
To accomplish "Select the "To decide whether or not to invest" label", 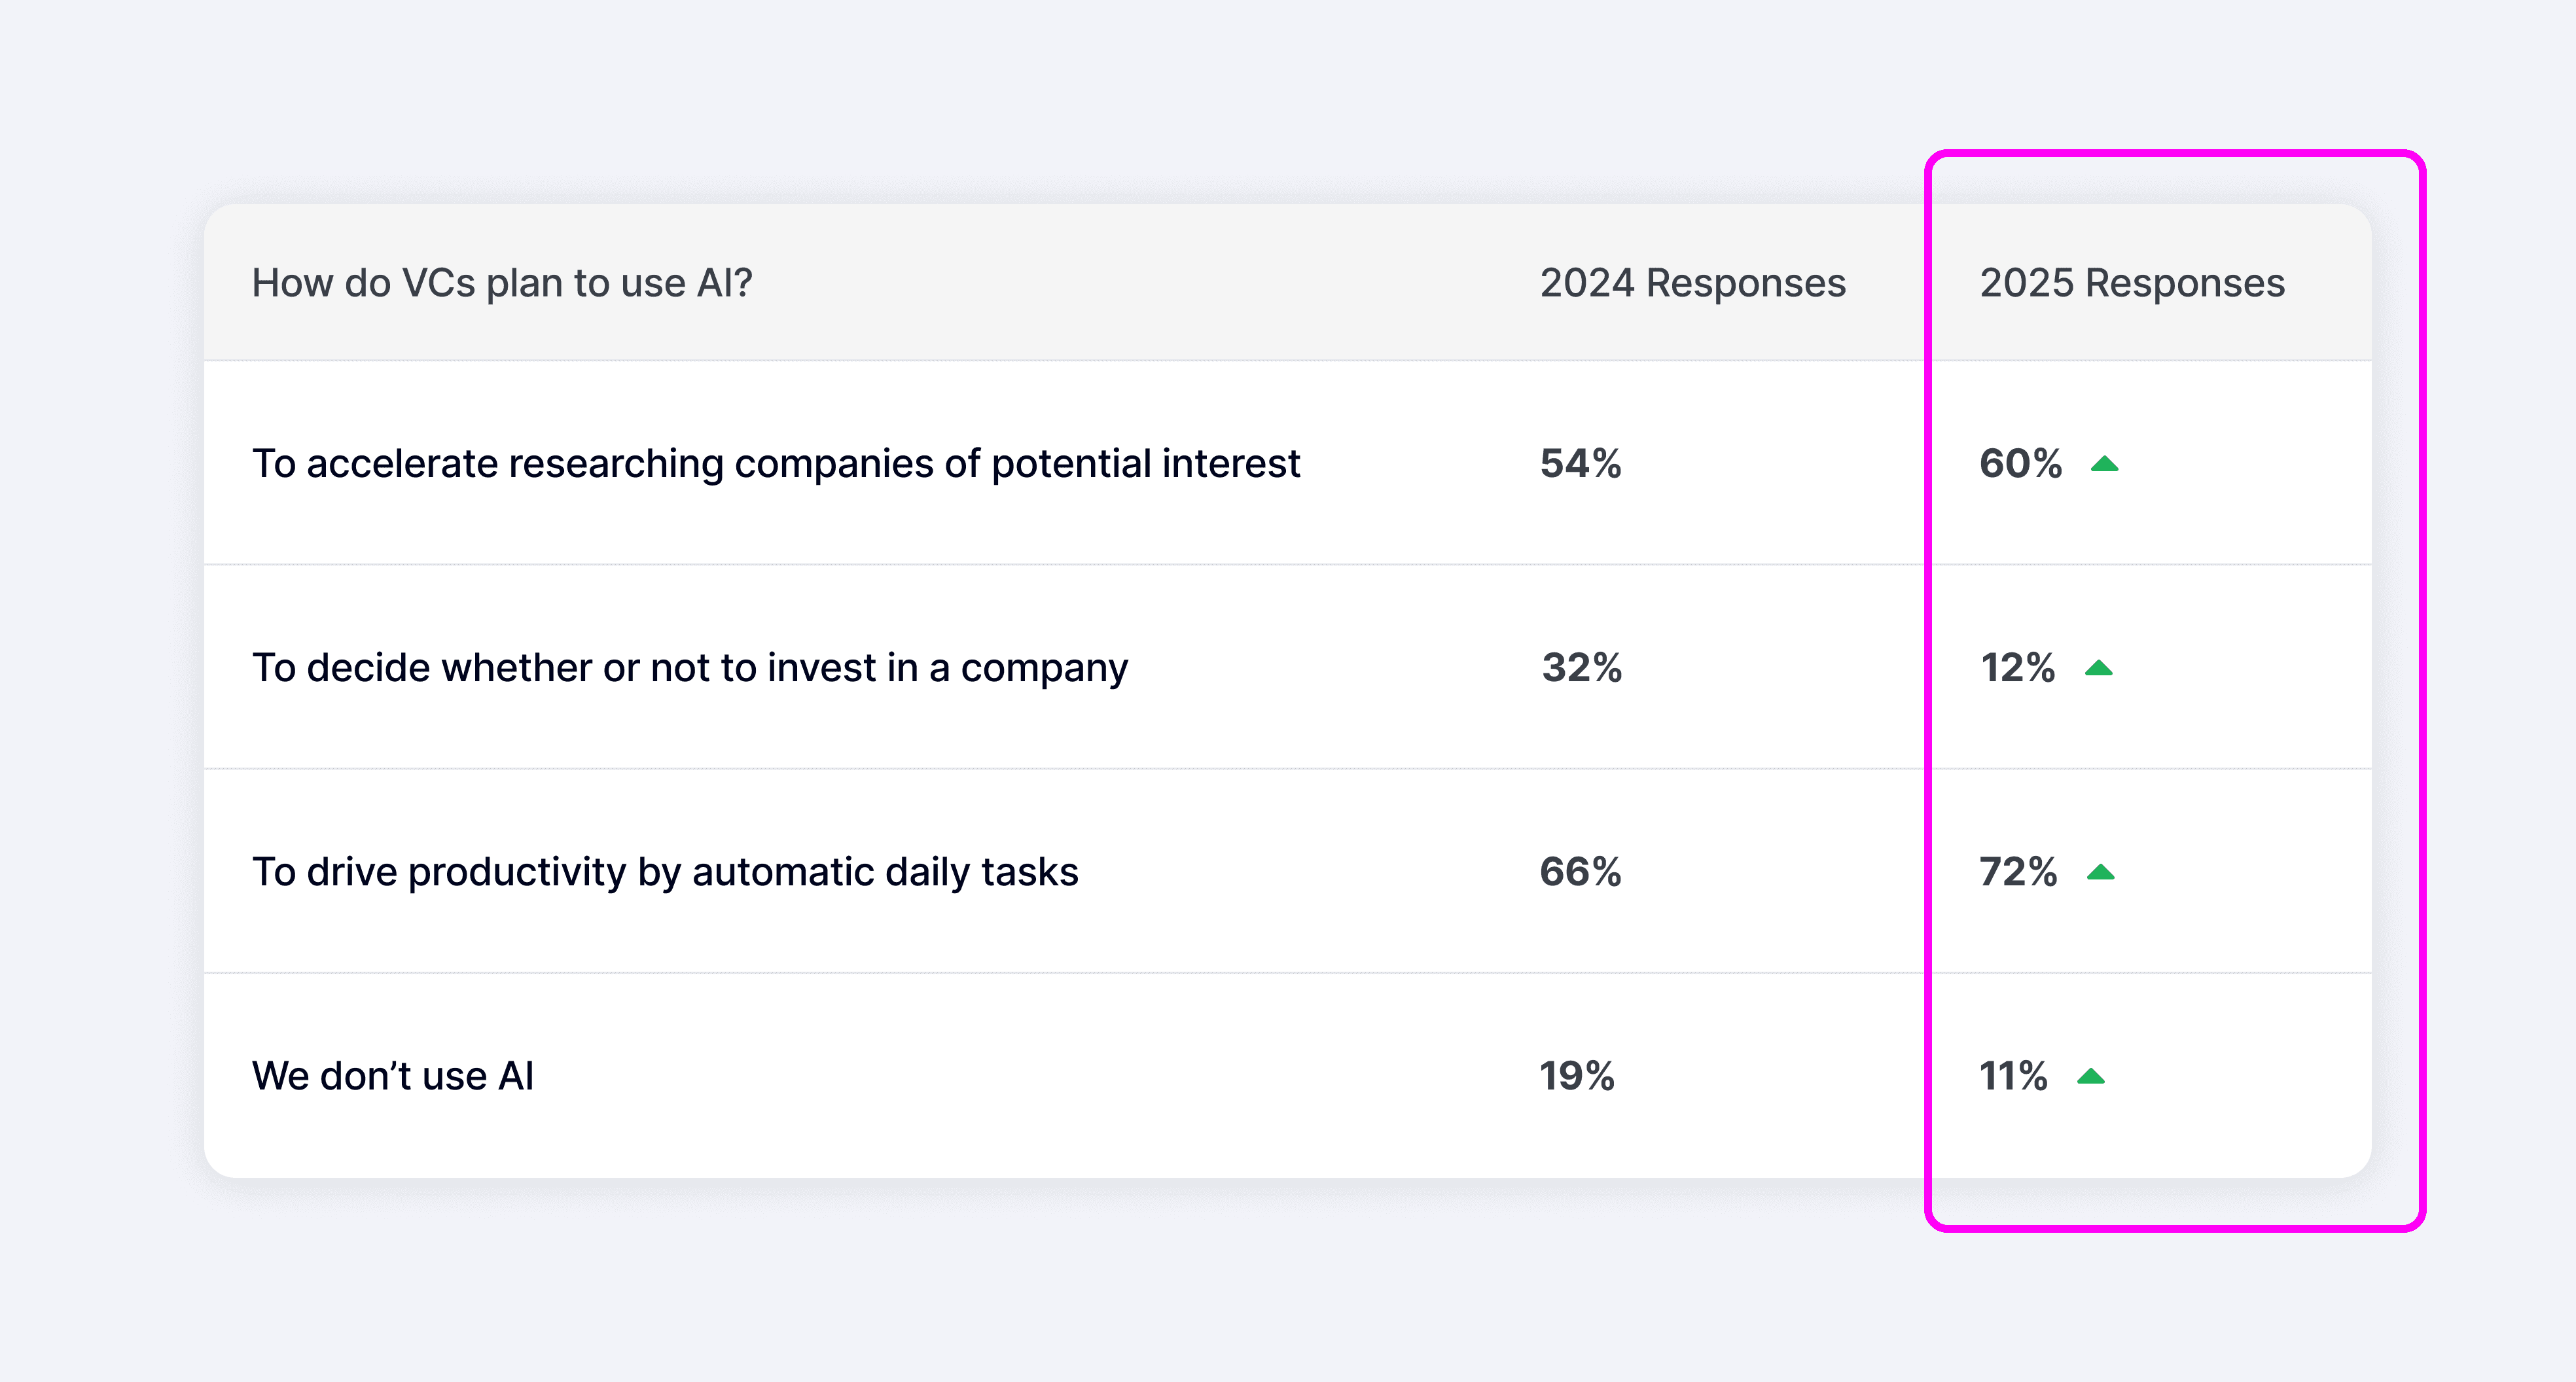I will [x=690, y=668].
